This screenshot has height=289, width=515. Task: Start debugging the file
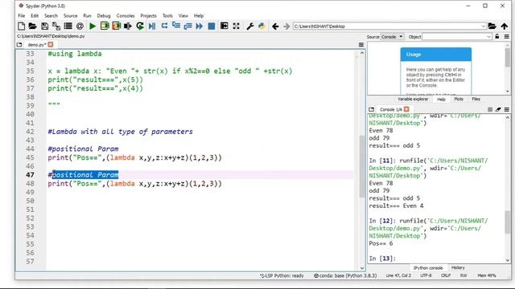click(152, 26)
